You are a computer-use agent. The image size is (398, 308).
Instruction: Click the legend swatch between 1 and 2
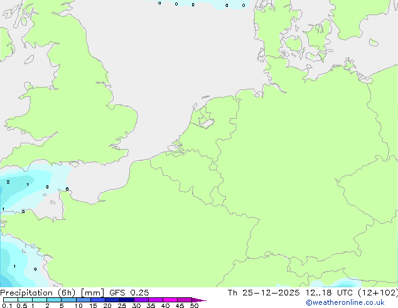[40, 300]
